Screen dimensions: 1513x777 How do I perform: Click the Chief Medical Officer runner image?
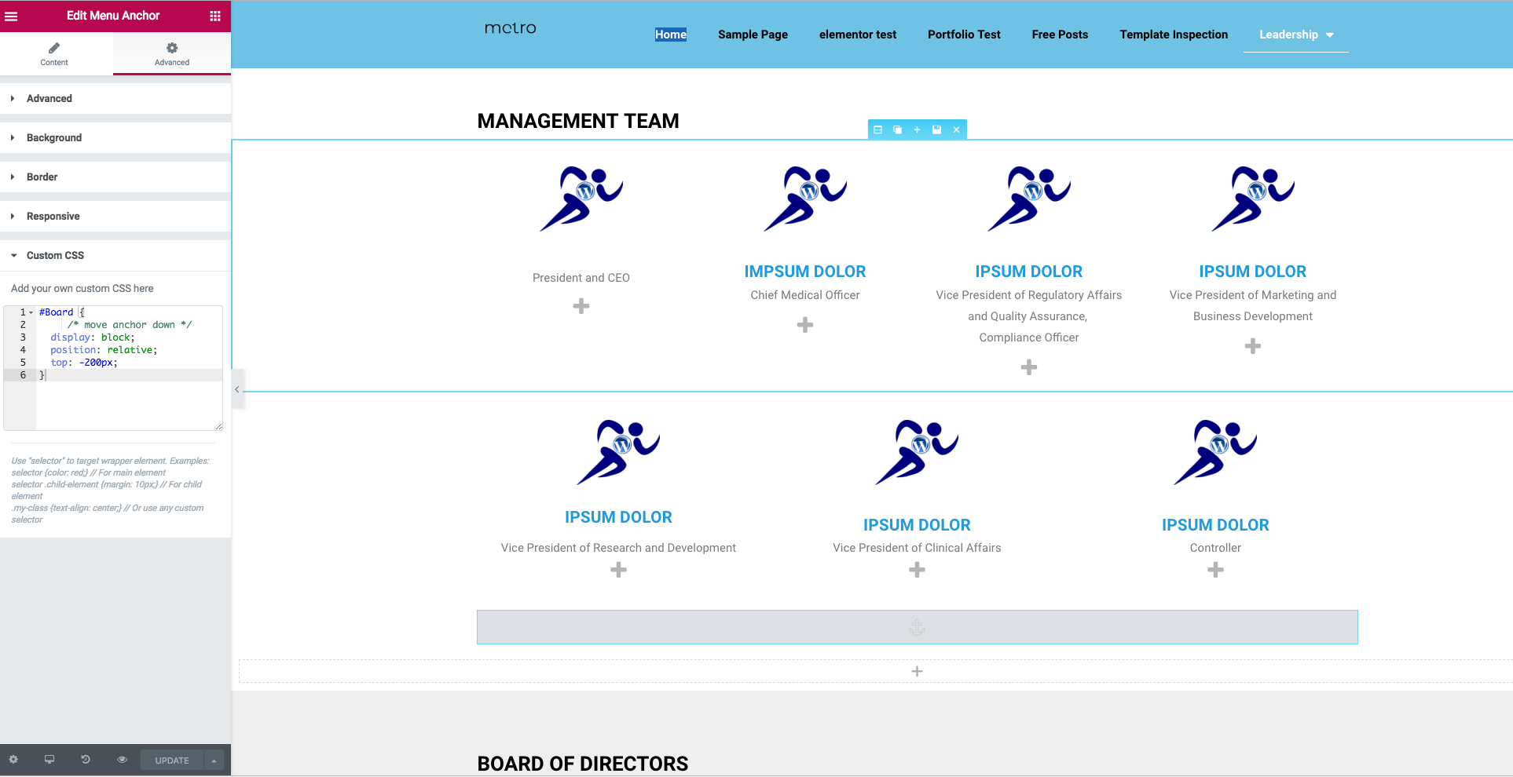805,199
